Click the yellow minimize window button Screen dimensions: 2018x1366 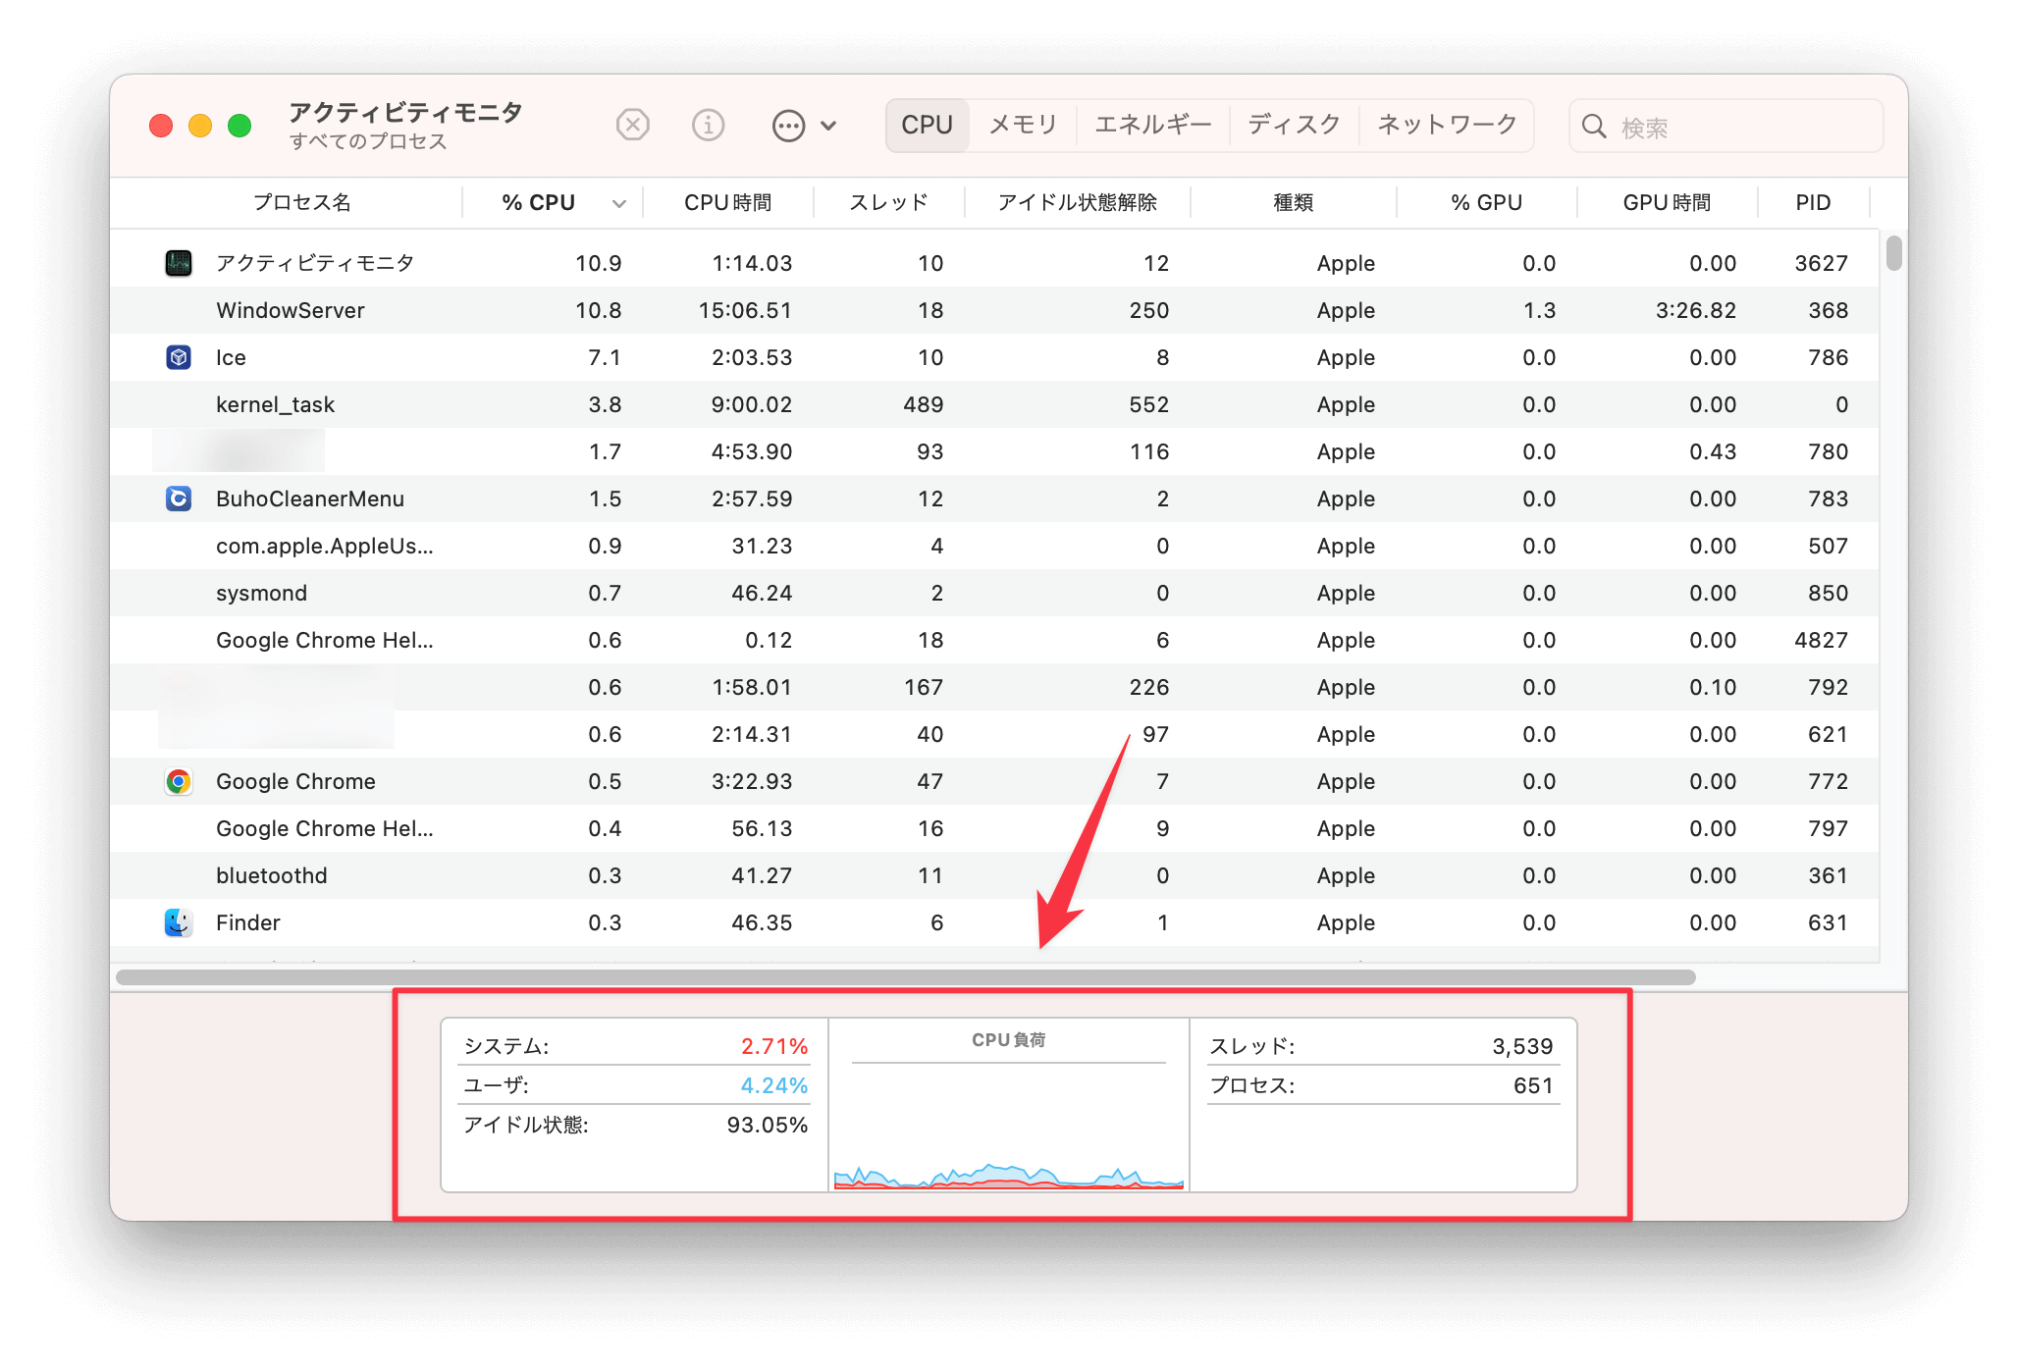200,126
